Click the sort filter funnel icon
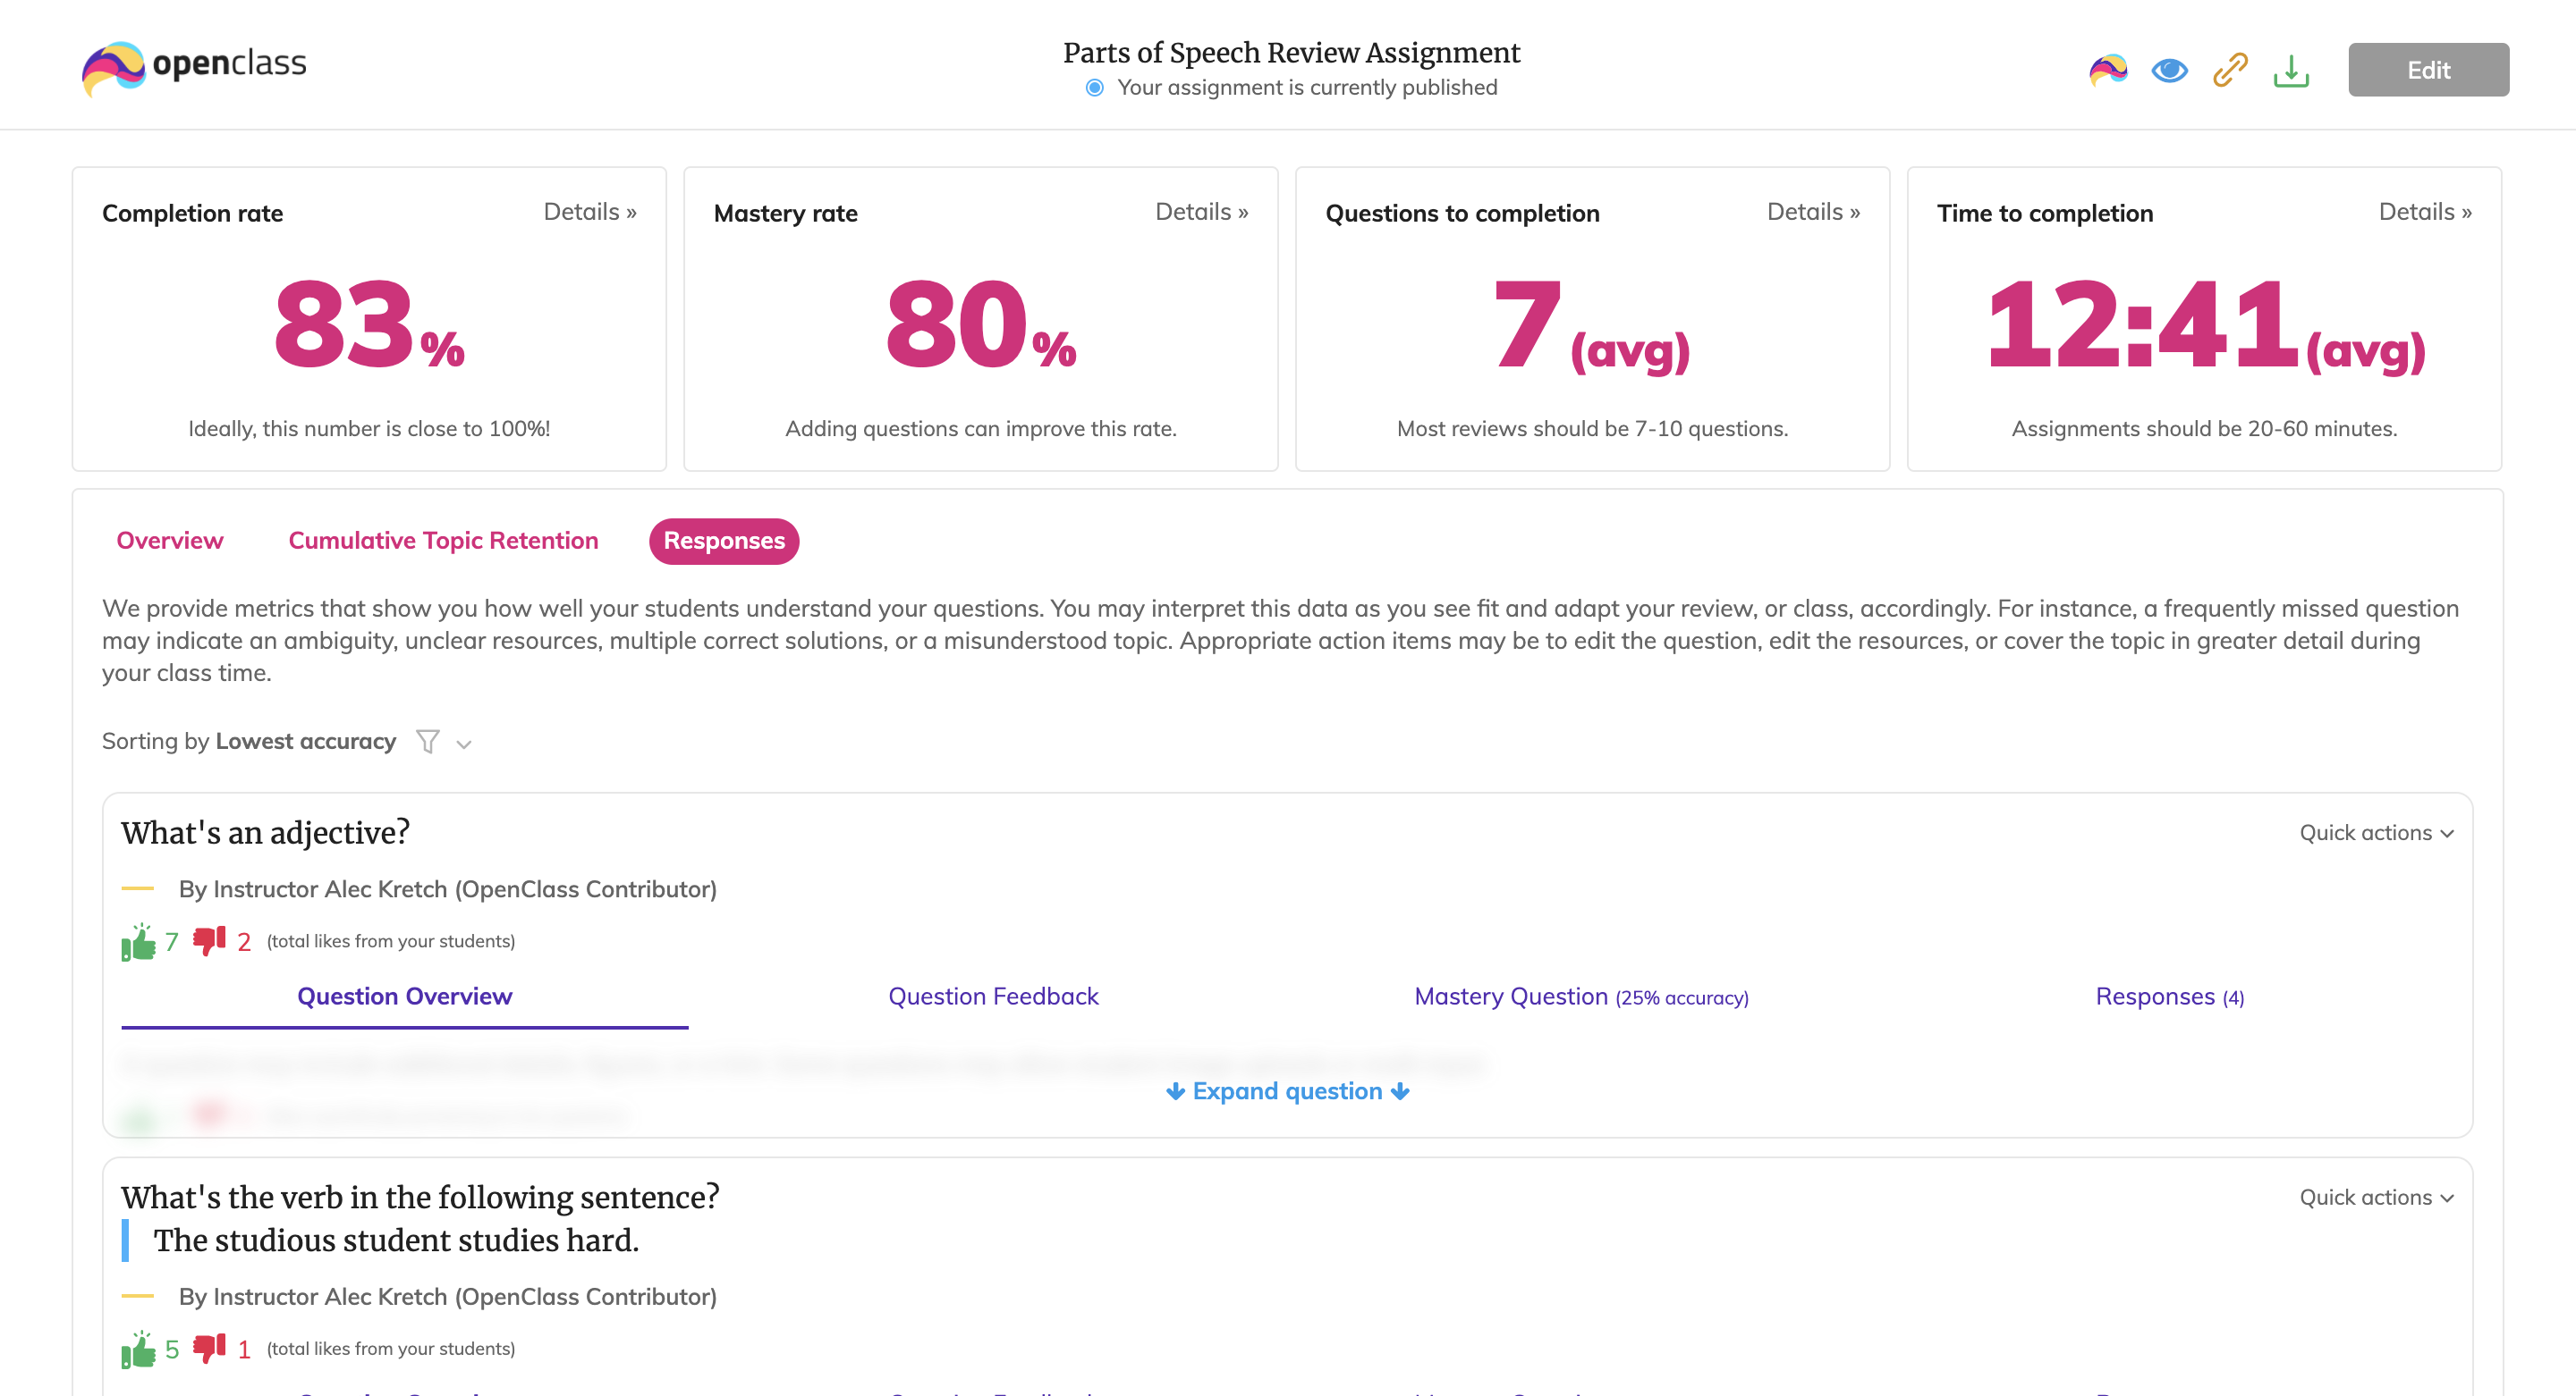Screen dimensions: 2576x1396 428,742
